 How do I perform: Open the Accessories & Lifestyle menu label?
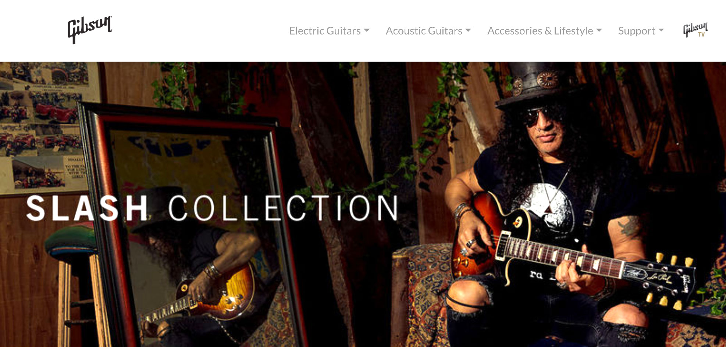click(x=540, y=31)
